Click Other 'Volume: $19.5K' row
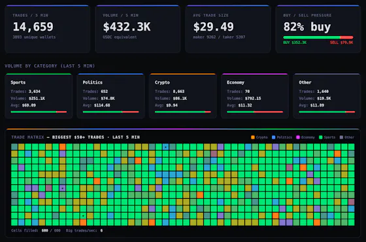Image resolution: width=366 pixels, height=242 pixels. (x=315, y=98)
